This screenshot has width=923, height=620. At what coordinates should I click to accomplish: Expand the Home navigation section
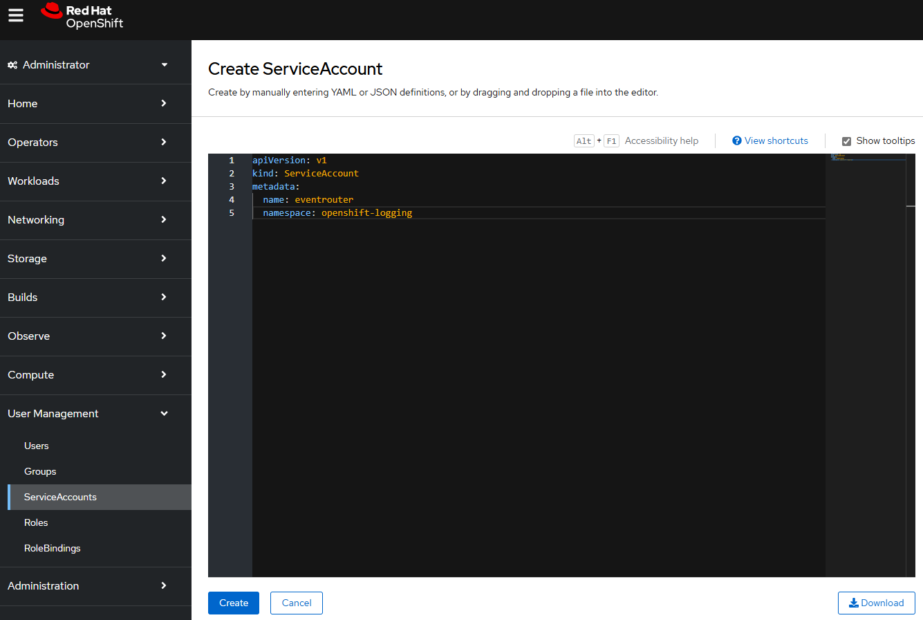click(95, 104)
